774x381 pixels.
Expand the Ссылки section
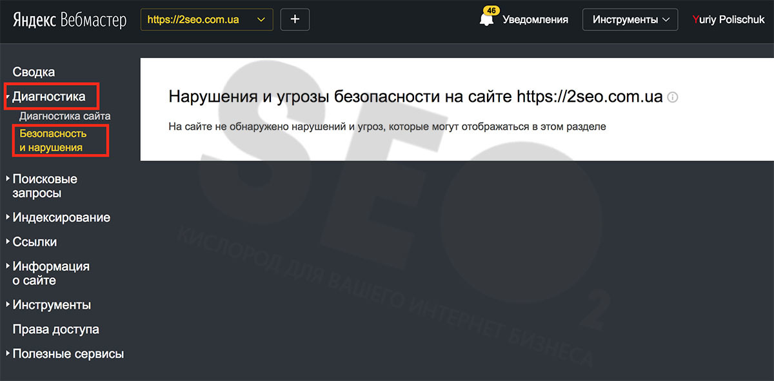click(34, 242)
